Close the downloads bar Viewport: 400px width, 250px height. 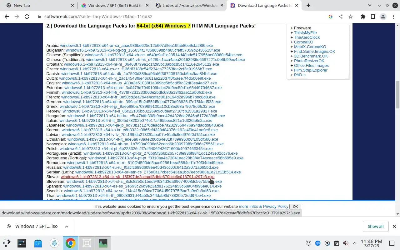point(394,226)
